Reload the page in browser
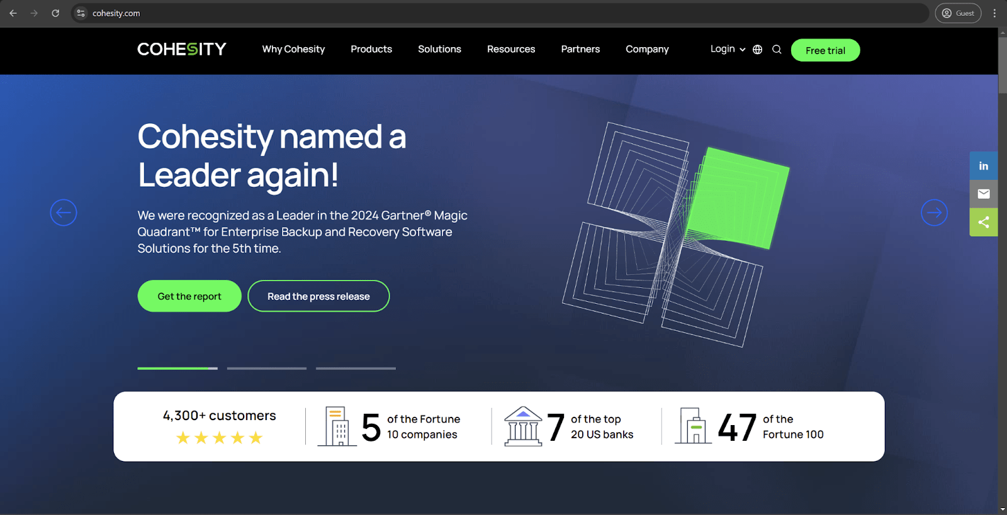1007x515 pixels. tap(55, 13)
